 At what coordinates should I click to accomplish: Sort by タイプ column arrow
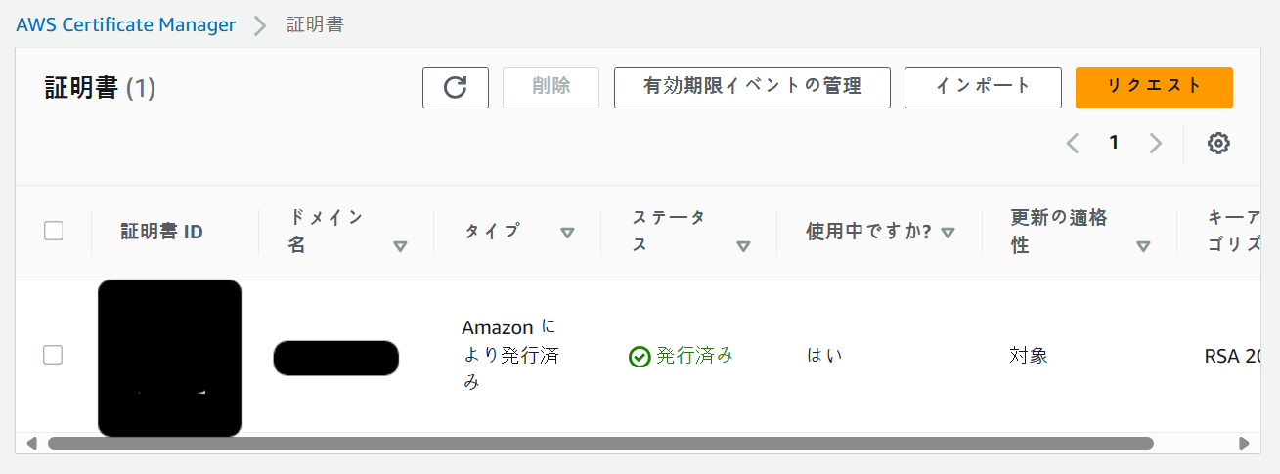click(x=567, y=233)
